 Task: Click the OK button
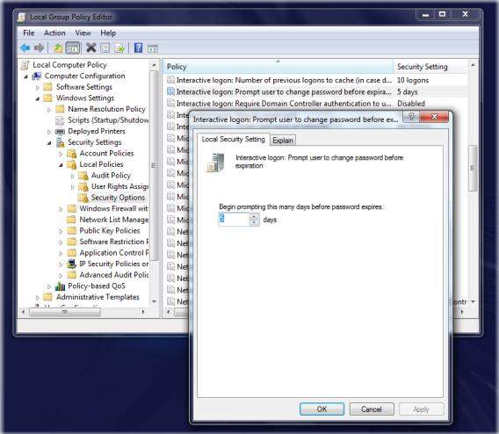pyautogui.click(x=322, y=409)
